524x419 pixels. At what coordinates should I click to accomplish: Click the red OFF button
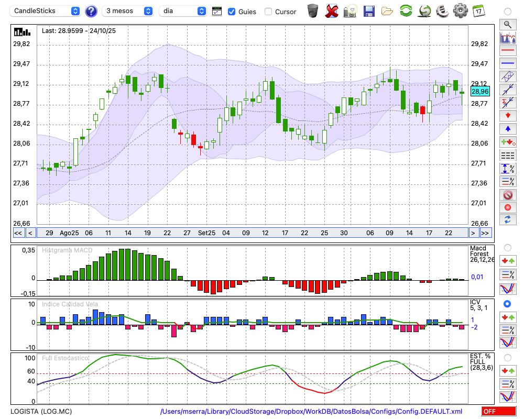pos(498,412)
